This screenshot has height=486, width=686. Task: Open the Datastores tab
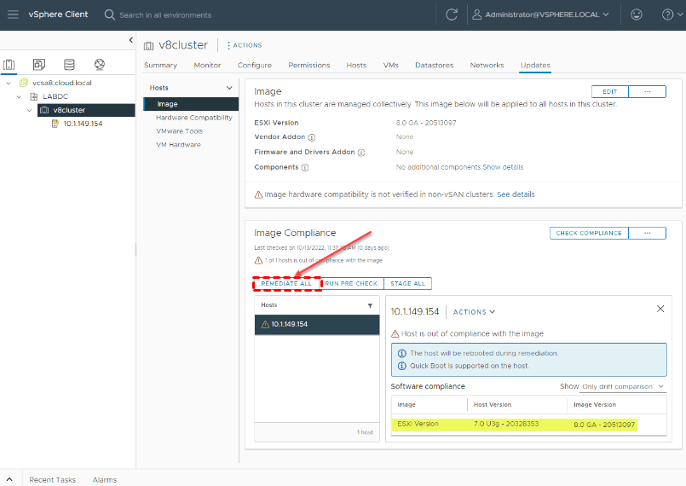pyautogui.click(x=434, y=65)
